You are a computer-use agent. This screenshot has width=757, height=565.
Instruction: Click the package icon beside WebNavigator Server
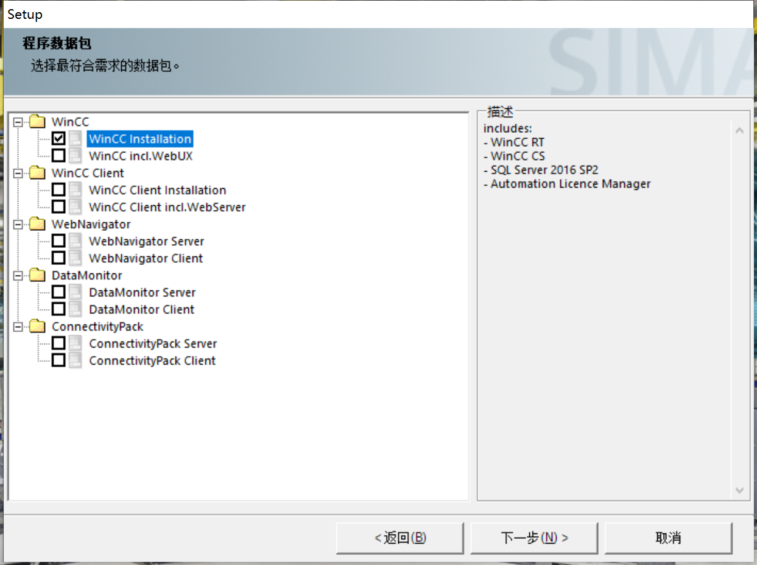point(76,241)
